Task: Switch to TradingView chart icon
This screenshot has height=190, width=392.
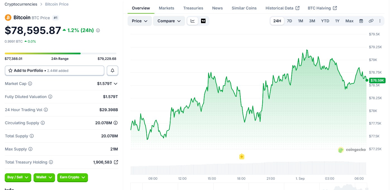Action: [x=203, y=21]
